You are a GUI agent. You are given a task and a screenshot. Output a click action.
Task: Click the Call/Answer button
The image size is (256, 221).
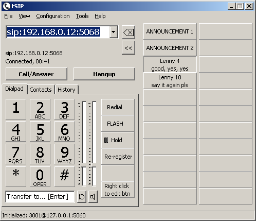[x=36, y=74]
